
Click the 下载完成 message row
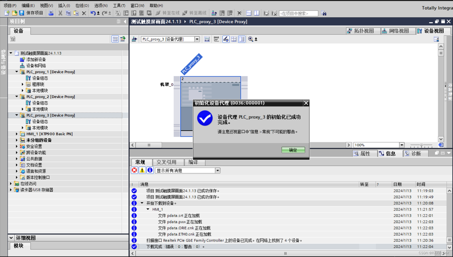[x=288, y=247]
